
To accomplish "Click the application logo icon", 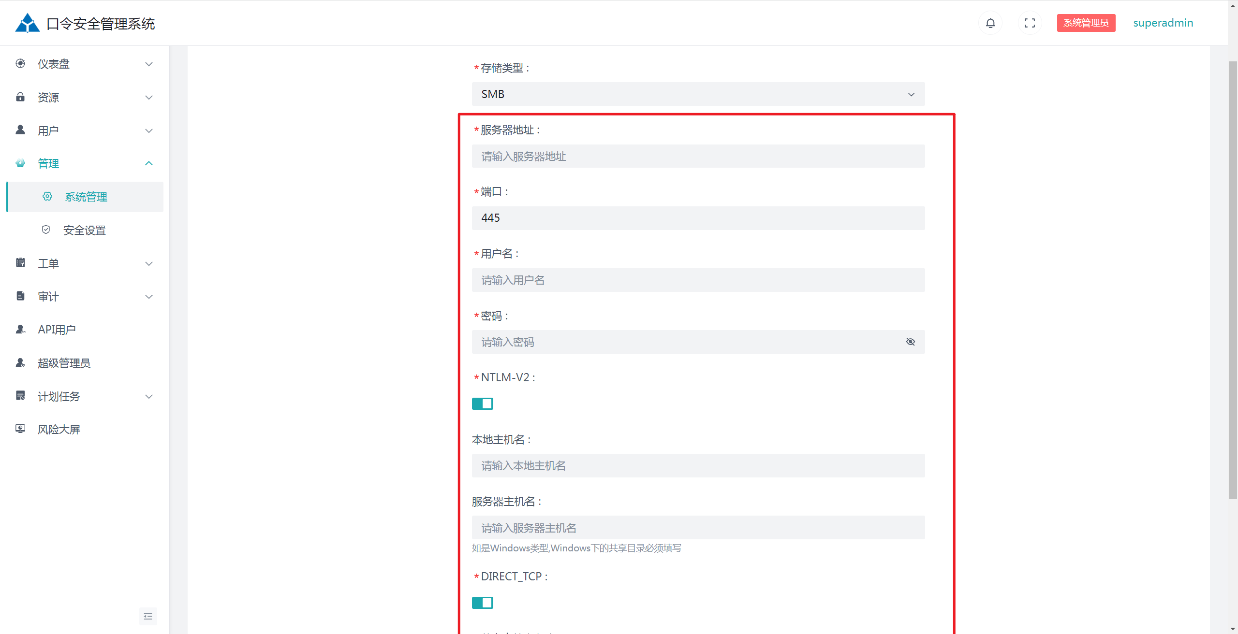I will pyautogui.click(x=28, y=23).
